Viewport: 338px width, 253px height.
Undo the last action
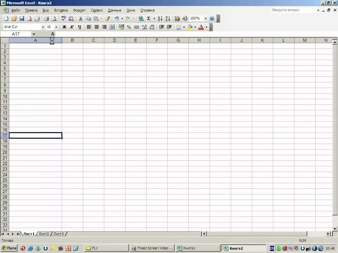tap(117, 19)
